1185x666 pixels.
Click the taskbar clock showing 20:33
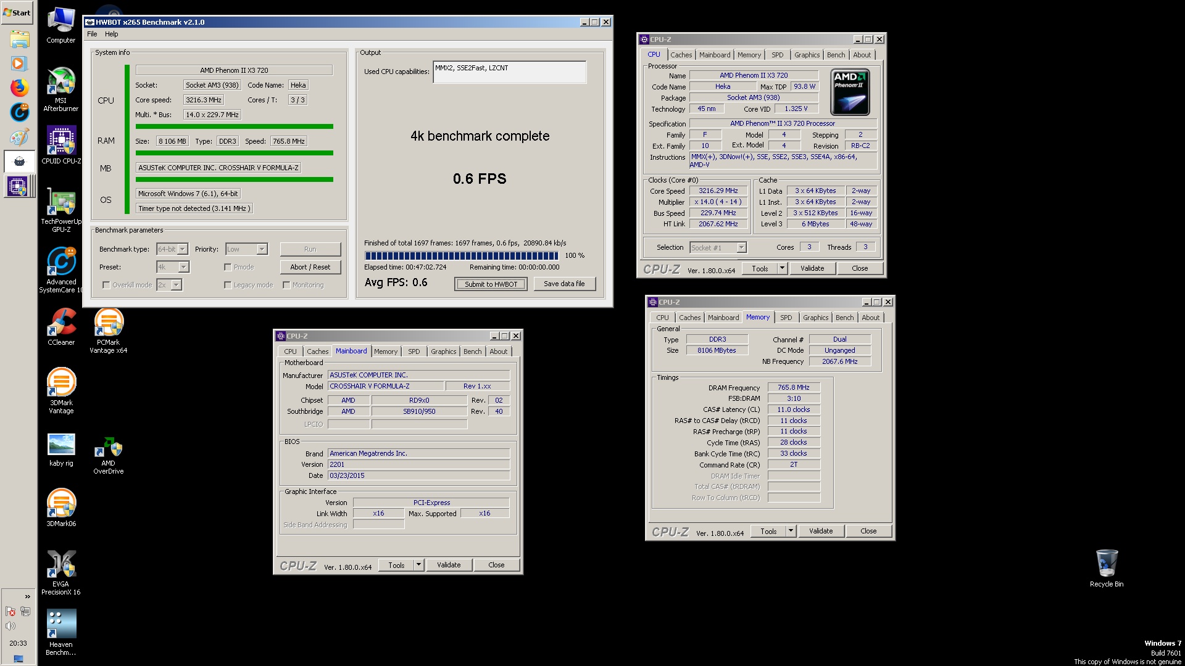pyautogui.click(x=19, y=643)
